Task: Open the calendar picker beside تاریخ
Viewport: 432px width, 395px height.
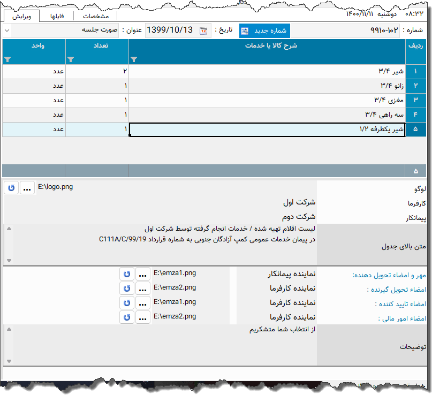Action: (x=203, y=31)
